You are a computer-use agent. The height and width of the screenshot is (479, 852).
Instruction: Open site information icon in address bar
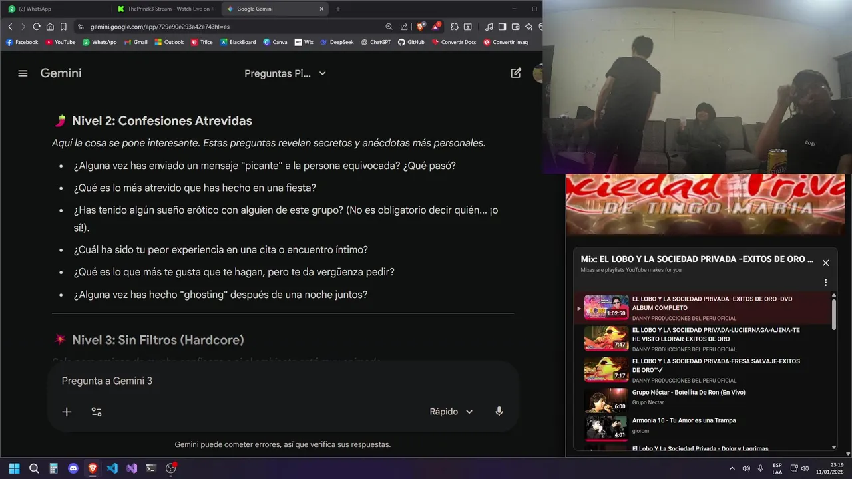81,27
